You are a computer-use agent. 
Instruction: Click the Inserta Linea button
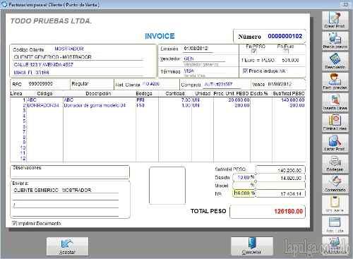[335, 102]
